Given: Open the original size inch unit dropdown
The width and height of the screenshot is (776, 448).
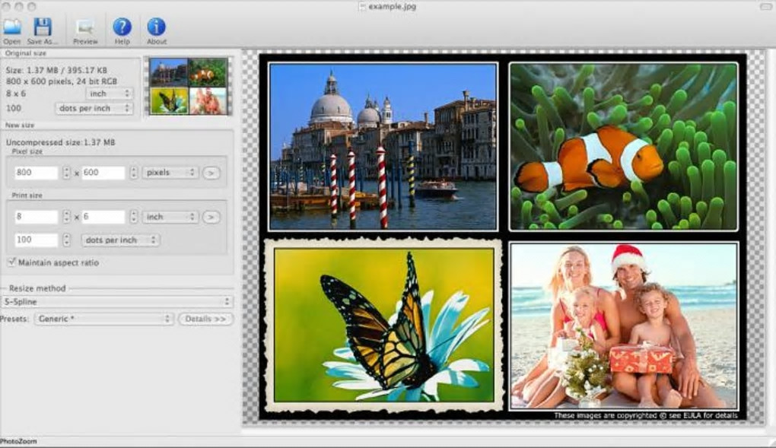Looking at the screenshot, I should pos(110,94).
